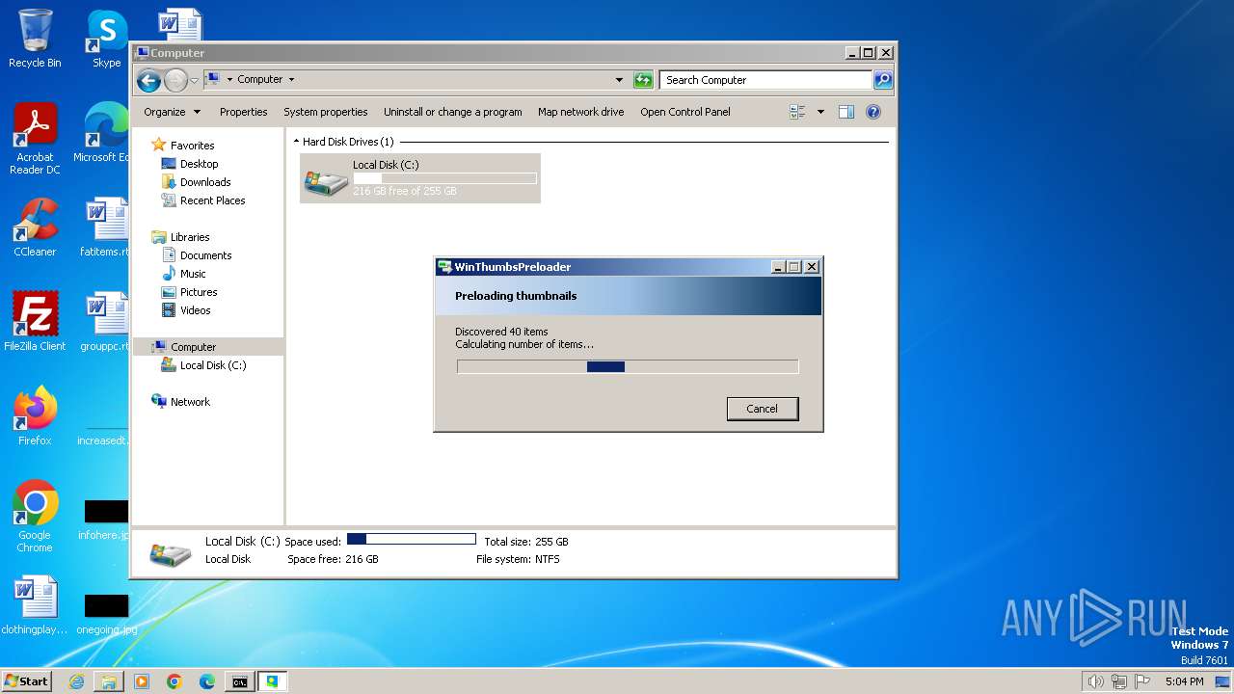Cancel the thumbnail preloading

pyautogui.click(x=762, y=409)
